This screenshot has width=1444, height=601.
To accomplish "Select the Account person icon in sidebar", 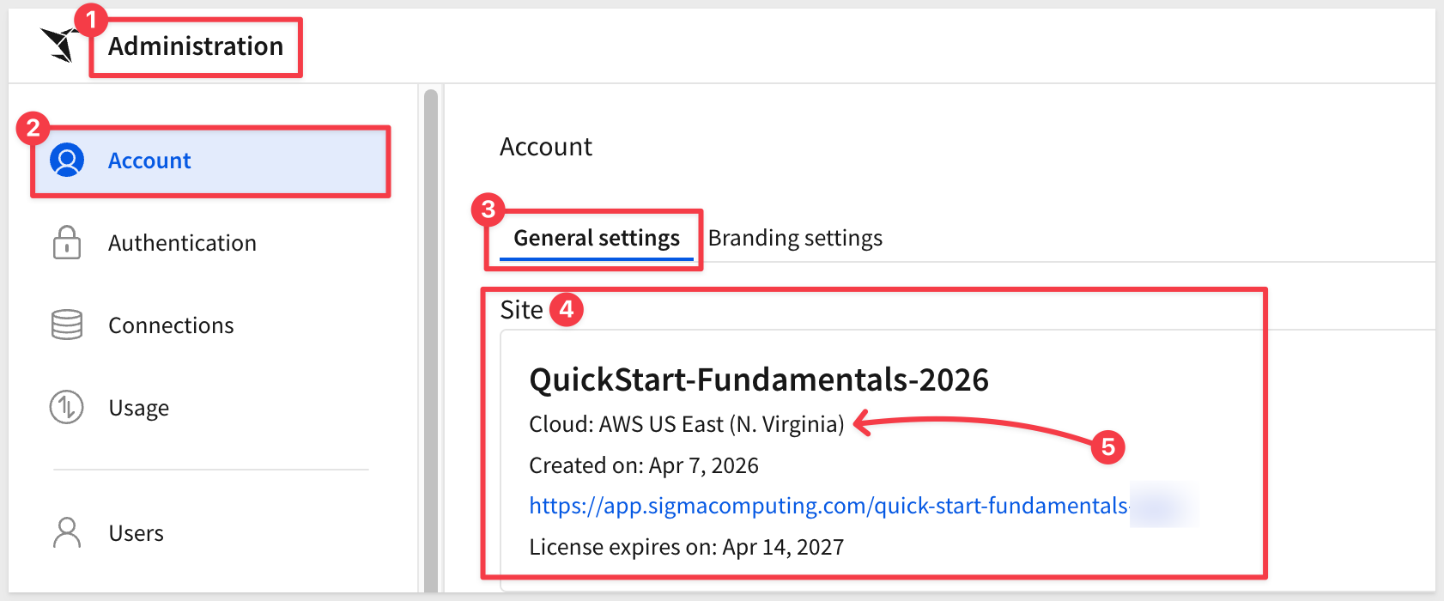I will pyautogui.click(x=67, y=161).
